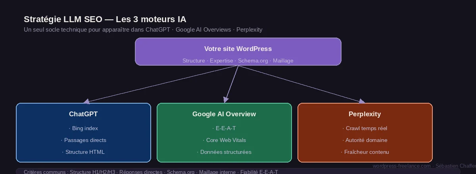Click the "Passages directs" bullet

[x=83, y=140]
